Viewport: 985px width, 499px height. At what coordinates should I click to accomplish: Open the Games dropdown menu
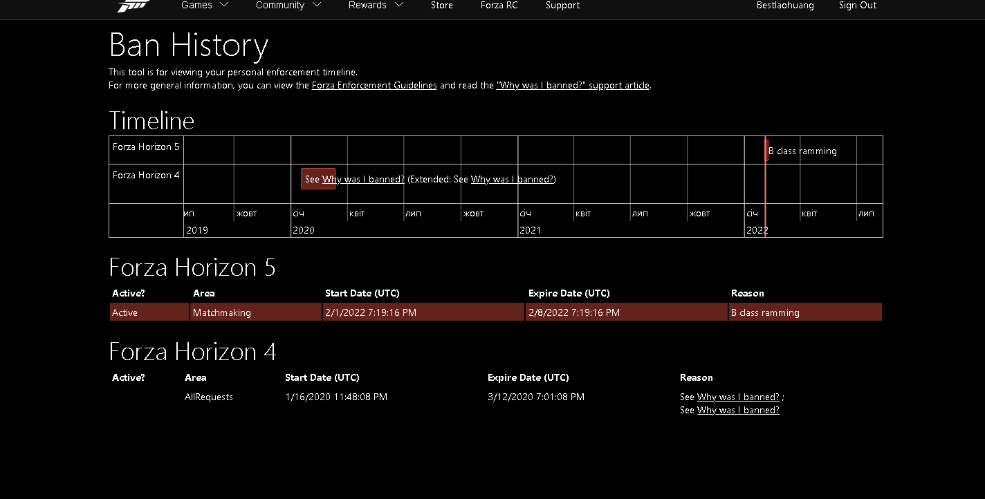coord(205,6)
